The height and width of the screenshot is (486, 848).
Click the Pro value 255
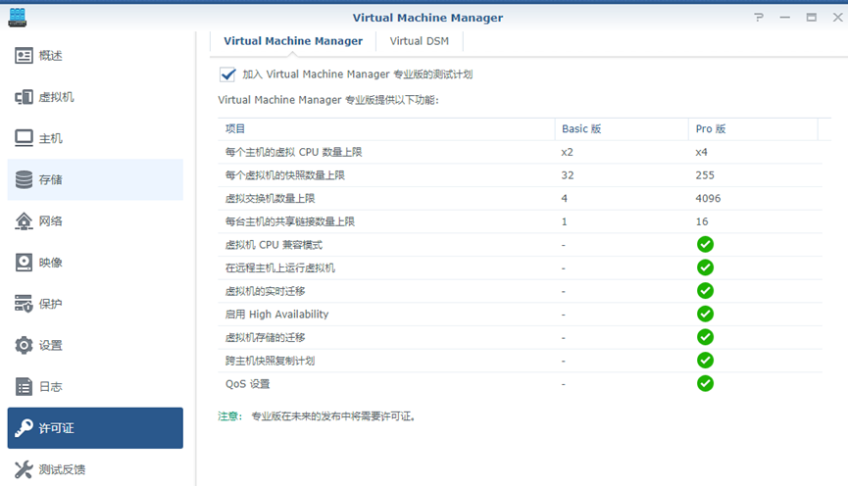tap(705, 175)
